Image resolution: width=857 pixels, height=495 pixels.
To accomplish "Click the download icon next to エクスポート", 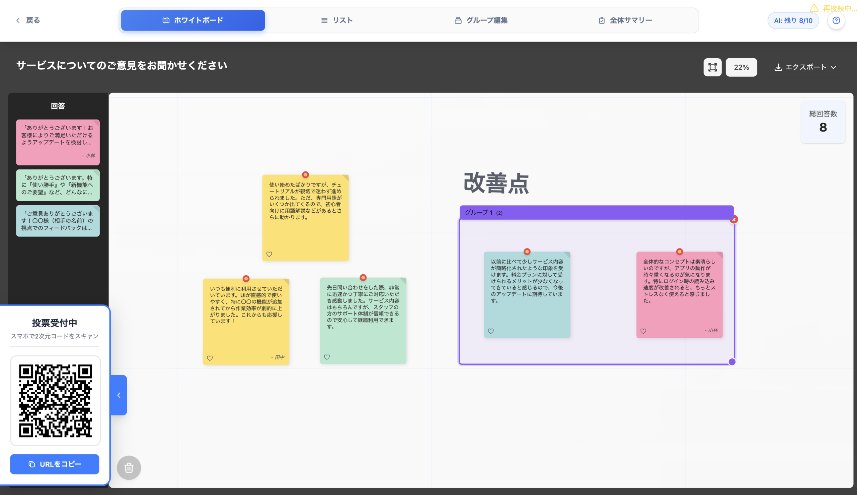I will click(x=779, y=67).
